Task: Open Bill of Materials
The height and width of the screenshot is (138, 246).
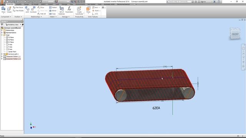Action: (61, 10)
